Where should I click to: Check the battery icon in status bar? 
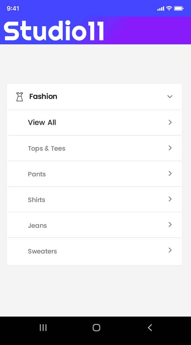[x=178, y=9]
